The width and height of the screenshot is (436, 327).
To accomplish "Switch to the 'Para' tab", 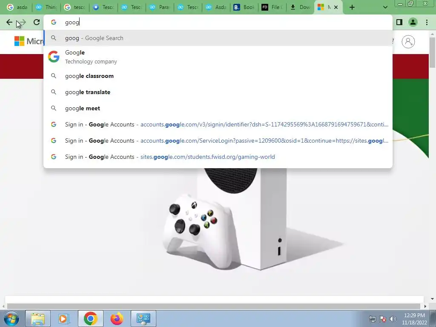I will (x=160, y=7).
